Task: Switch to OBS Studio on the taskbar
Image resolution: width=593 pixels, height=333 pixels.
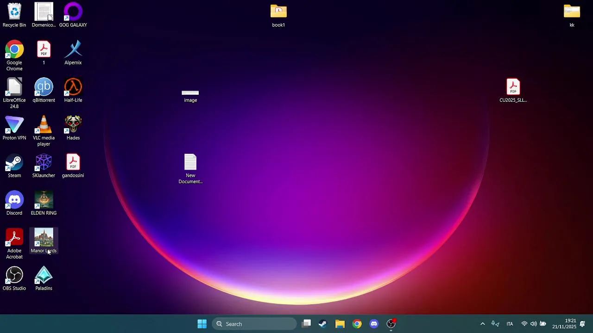Action: tap(391, 324)
